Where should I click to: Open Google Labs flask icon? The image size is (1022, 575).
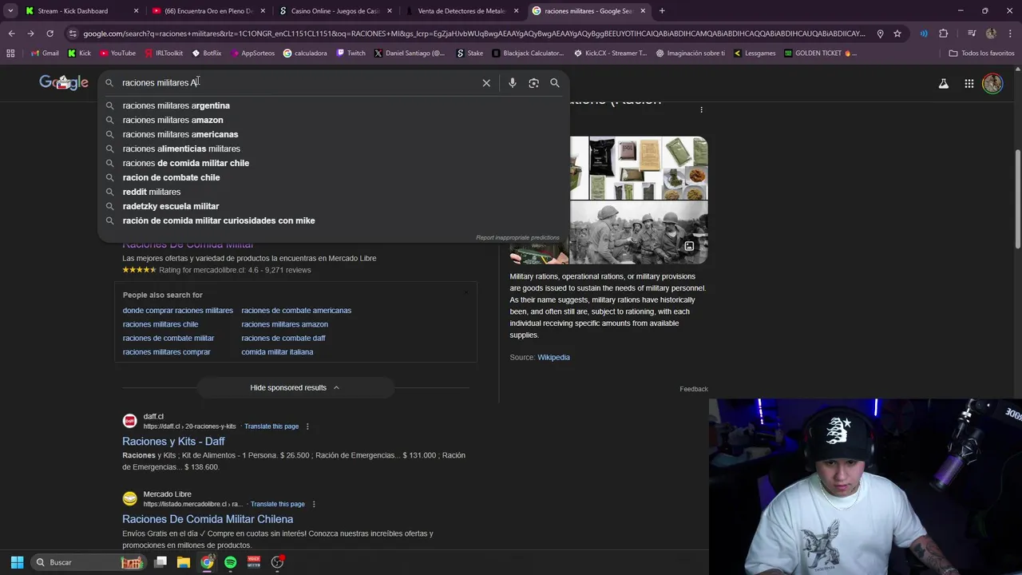point(944,83)
